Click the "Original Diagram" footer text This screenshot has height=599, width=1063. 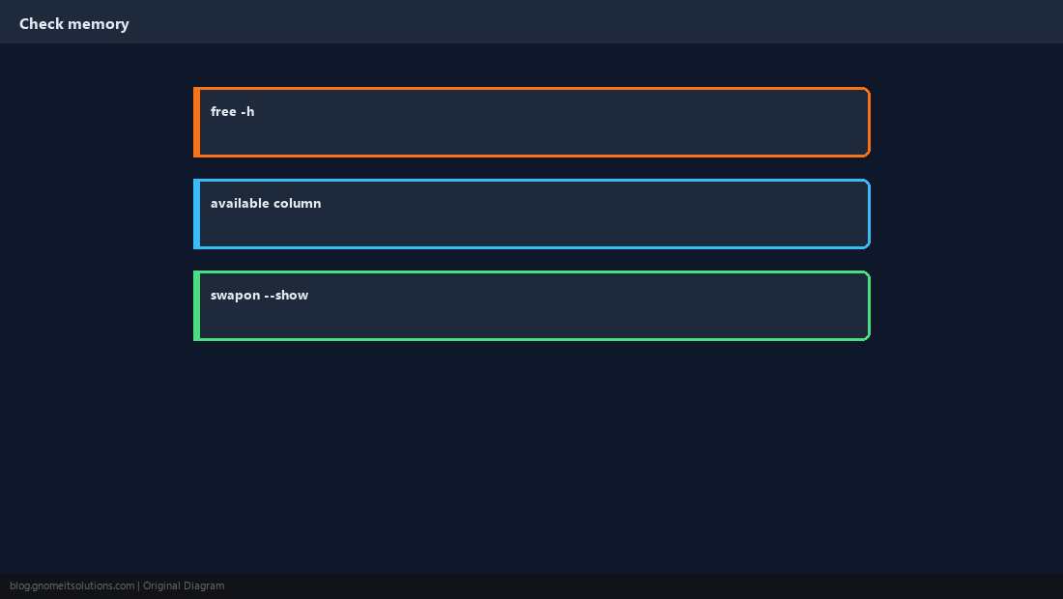(184, 586)
